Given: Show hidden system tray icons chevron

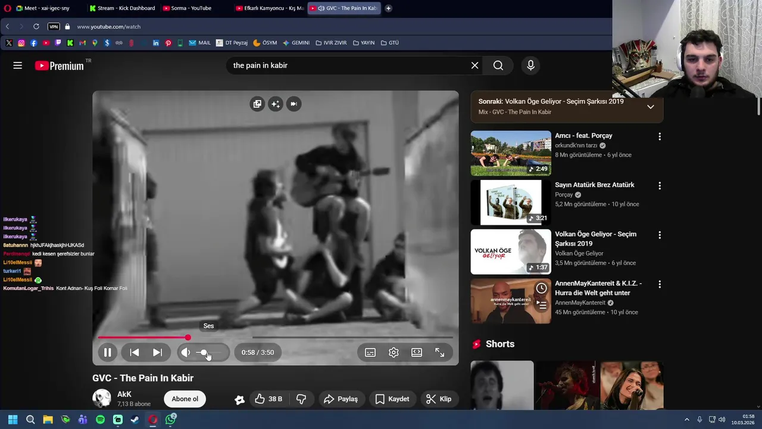Looking at the screenshot, I should [686, 419].
